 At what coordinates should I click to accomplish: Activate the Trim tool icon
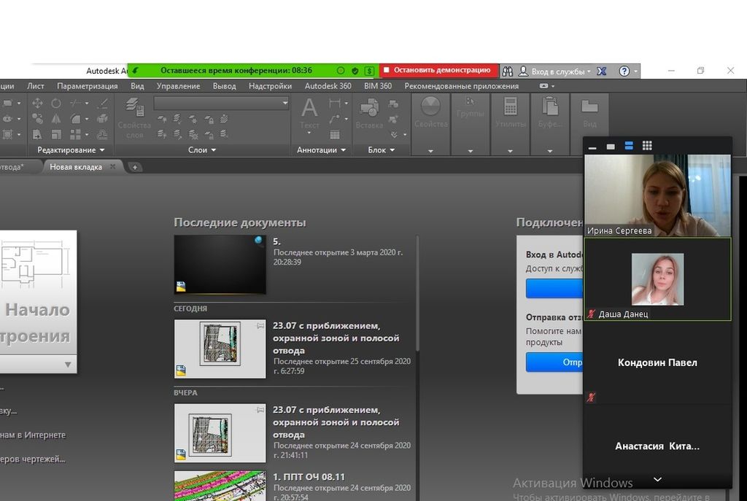(75, 103)
